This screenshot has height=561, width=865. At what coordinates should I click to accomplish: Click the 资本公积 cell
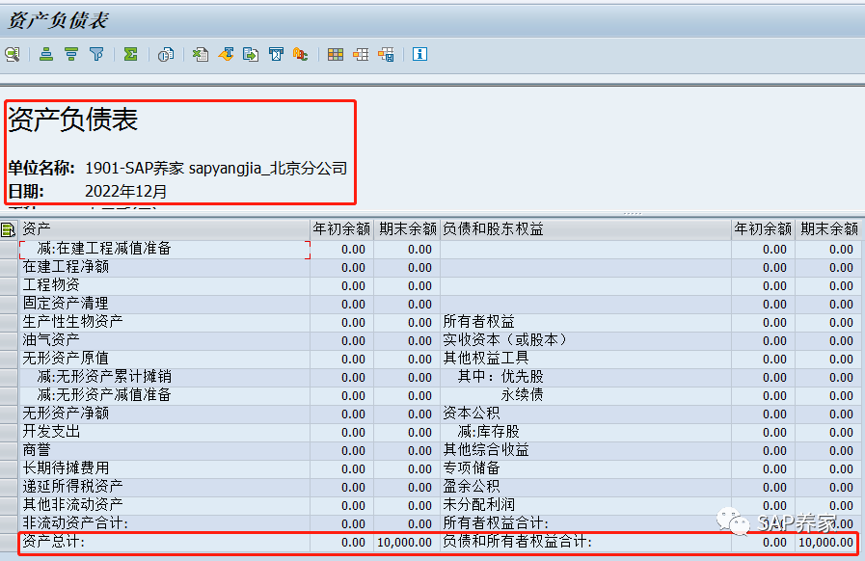point(585,414)
